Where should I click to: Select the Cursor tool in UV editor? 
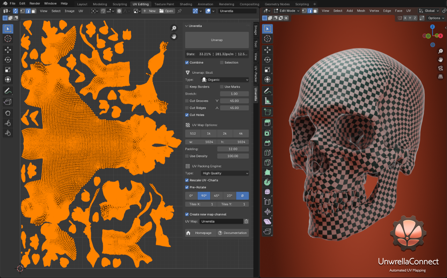click(8, 39)
